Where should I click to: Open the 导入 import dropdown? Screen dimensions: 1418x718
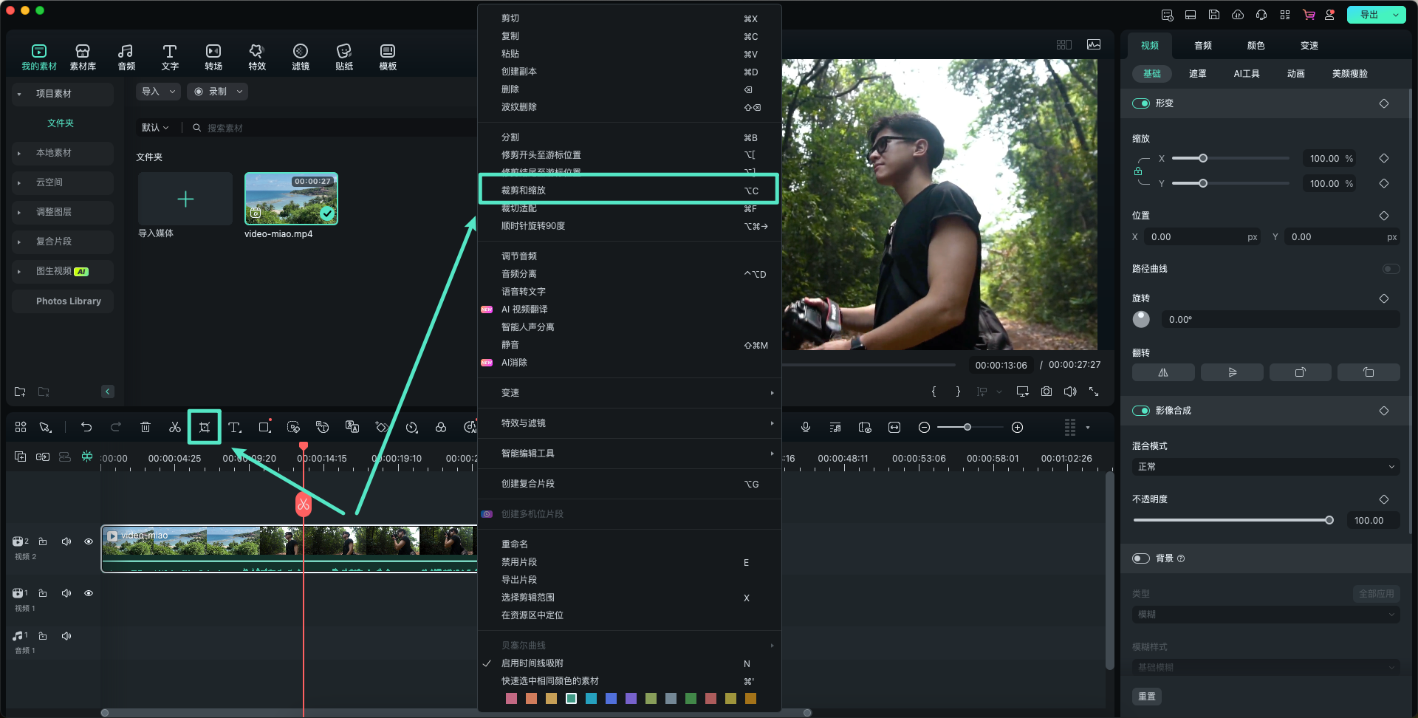click(158, 92)
